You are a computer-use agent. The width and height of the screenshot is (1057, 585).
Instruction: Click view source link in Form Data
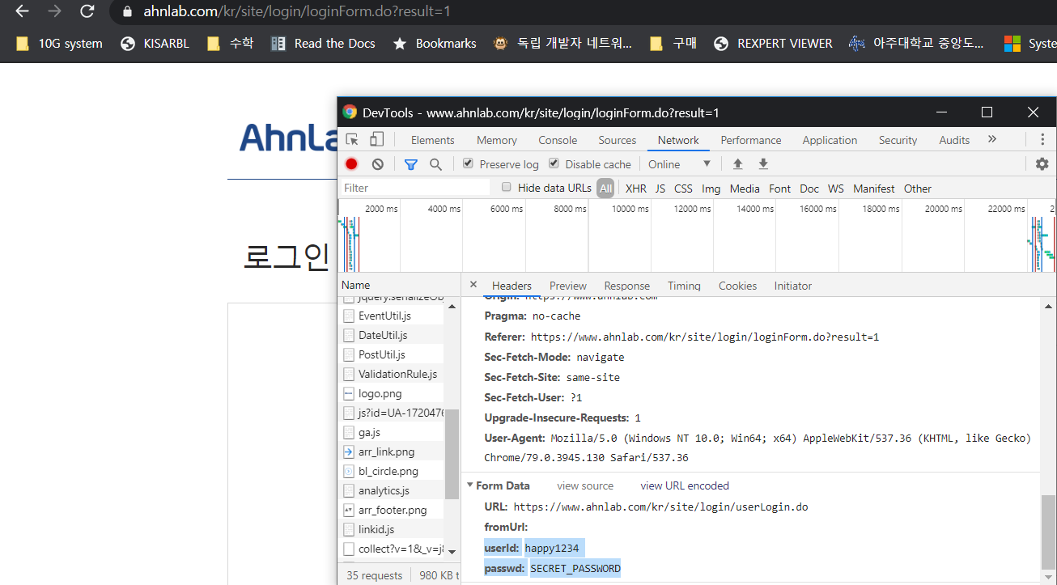click(585, 485)
